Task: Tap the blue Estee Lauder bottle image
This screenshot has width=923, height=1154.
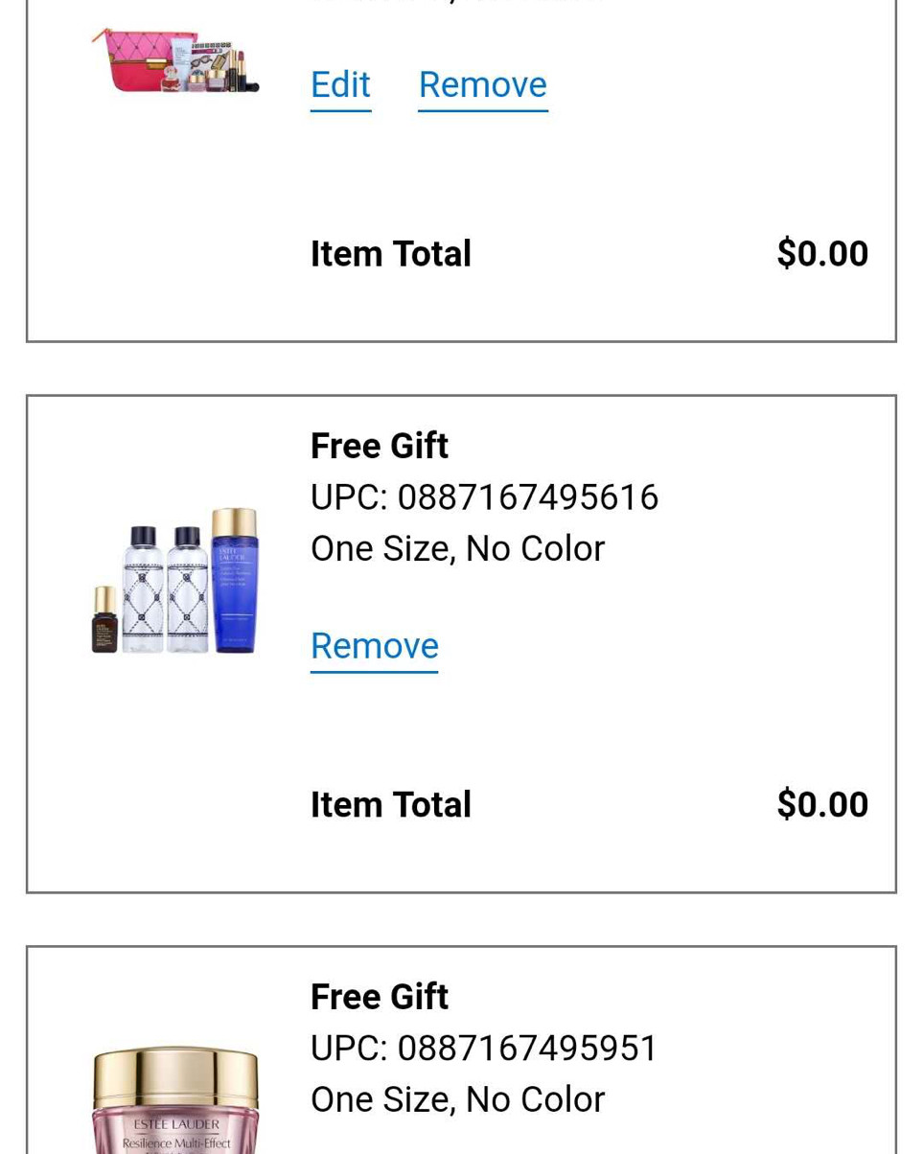Action: coord(234,582)
